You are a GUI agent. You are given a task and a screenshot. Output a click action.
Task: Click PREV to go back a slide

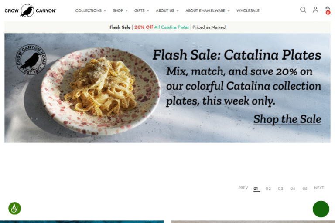(243, 188)
